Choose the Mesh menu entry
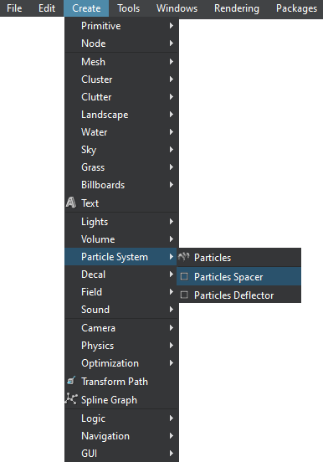This screenshot has height=462, width=323. pyautogui.click(x=121, y=62)
